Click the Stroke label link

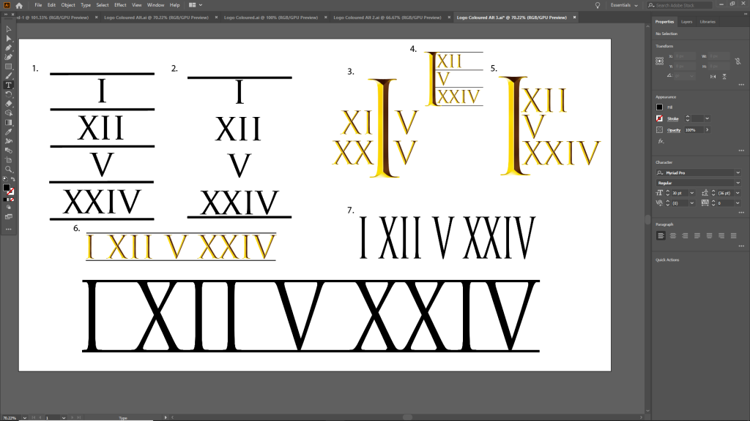673,118
